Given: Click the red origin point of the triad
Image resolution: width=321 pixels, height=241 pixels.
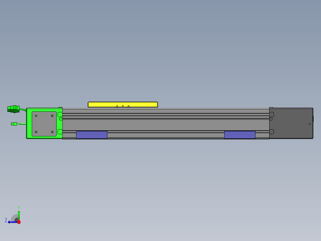Looking at the screenshot, I should (x=19, y=222).
